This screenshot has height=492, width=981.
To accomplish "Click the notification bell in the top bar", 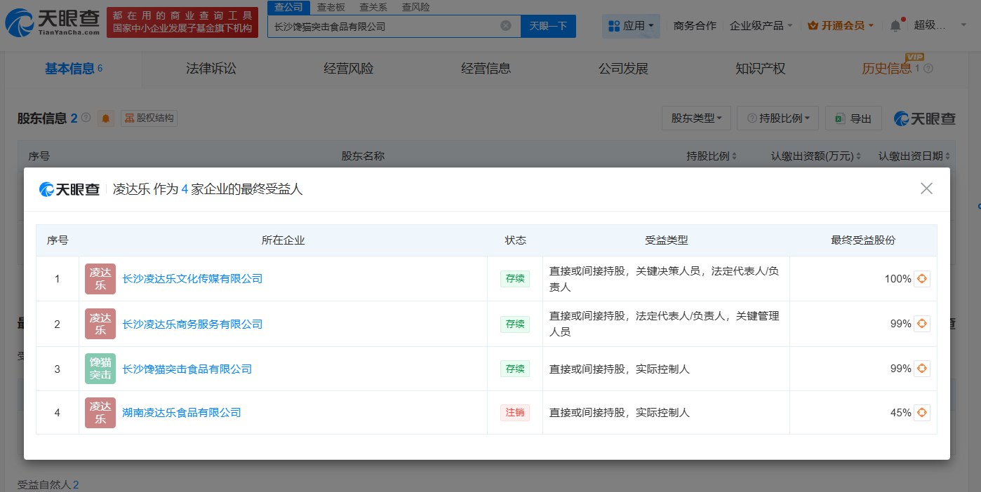I will [895, 24].
